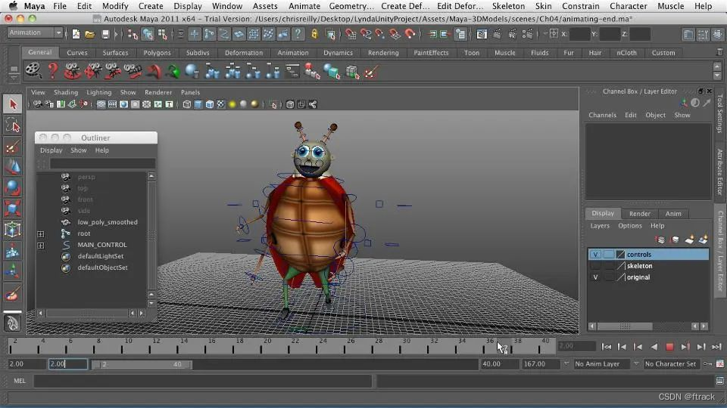Step forward one frame button

[x=685, y=347]
